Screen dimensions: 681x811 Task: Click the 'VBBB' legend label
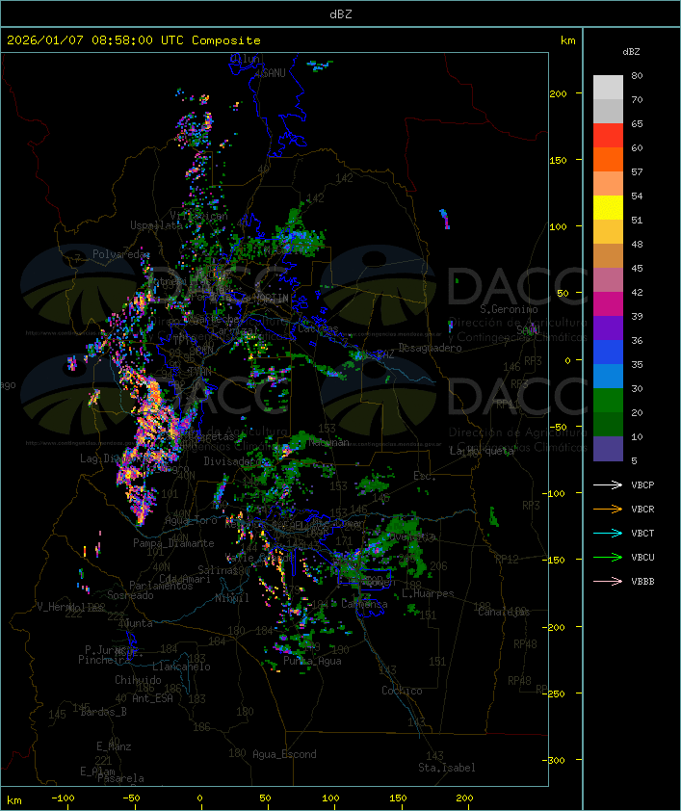click(642, 582)
